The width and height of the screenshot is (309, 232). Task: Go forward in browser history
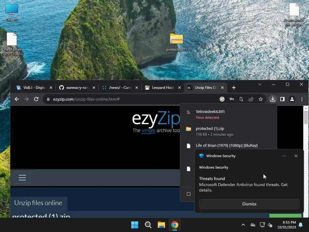[27, 99]
